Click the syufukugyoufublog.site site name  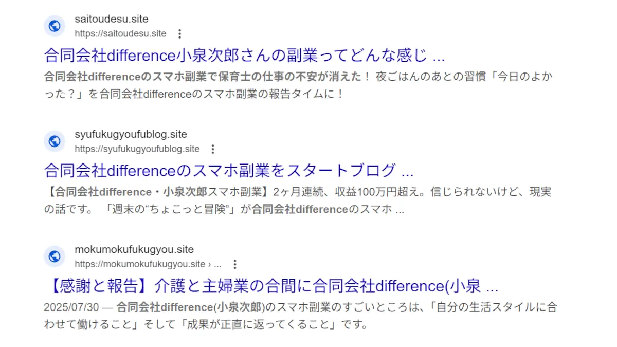tap(131, 134)
